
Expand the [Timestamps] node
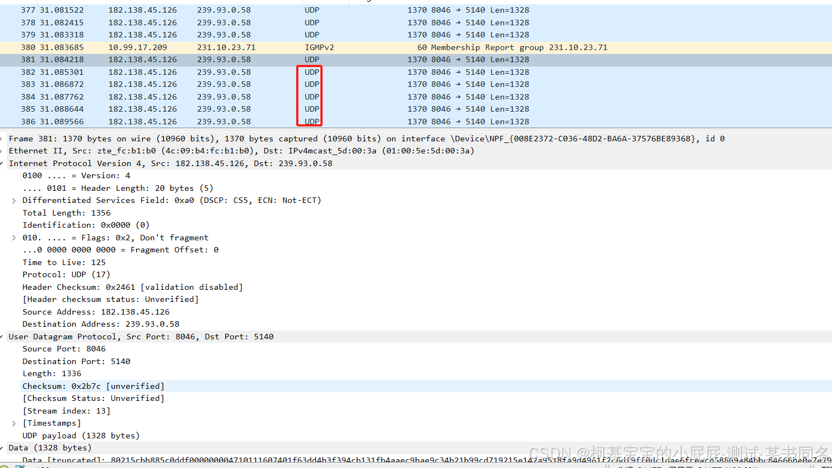14,423
